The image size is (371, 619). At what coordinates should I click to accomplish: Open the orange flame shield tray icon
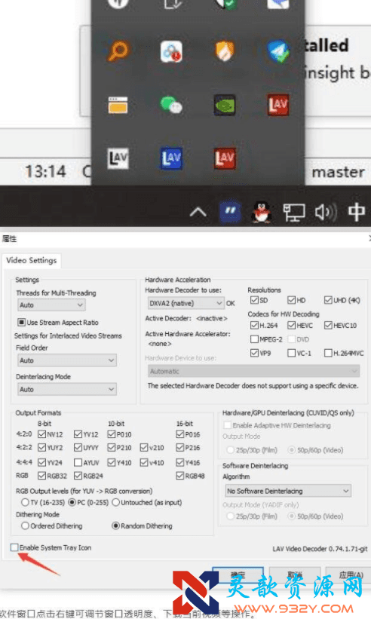[225, 51]
